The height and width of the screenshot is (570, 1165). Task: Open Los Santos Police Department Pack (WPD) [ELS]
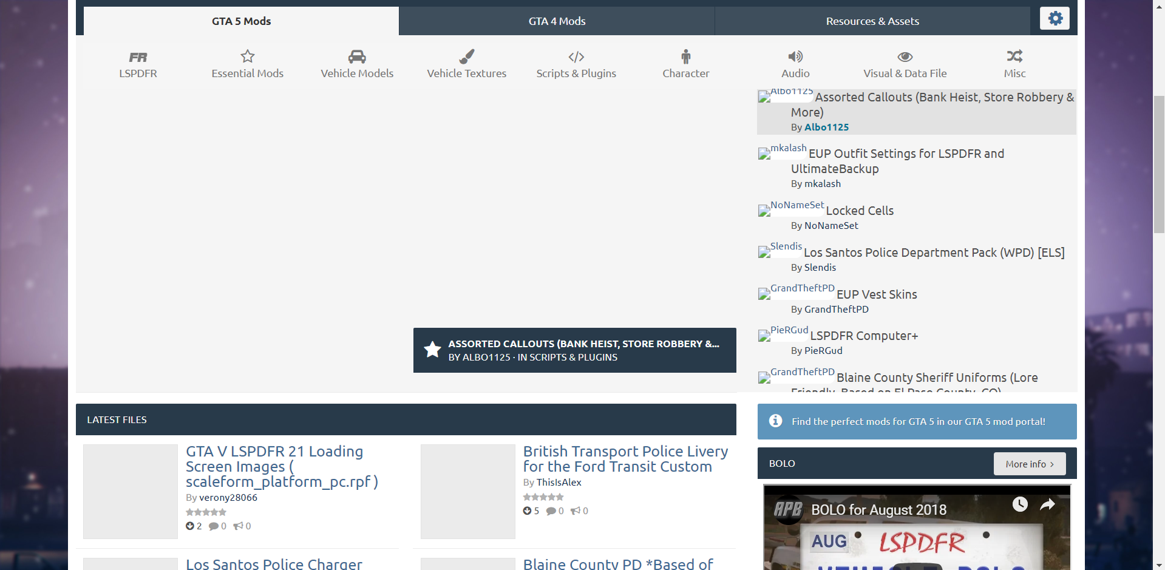934,253
